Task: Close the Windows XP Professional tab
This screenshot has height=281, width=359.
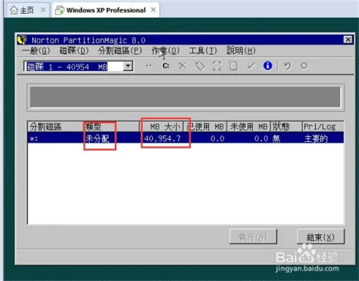Action: click(153, 10)
